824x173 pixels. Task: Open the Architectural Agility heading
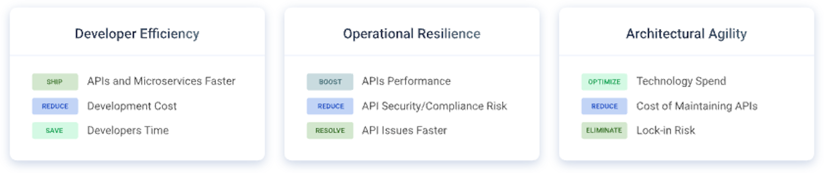(686, 34)
